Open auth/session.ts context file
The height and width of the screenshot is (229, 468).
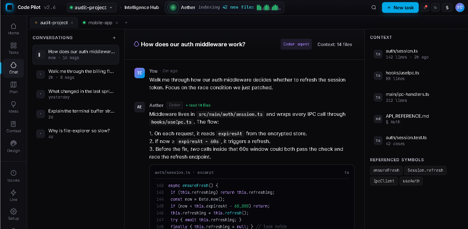click(x=416, y=54)
